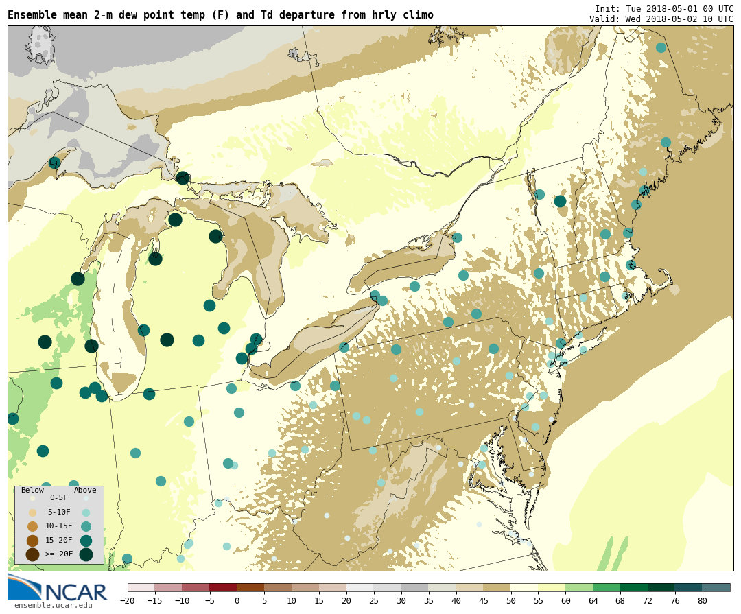The height and width of the screenshot is (614, 741).
Task: Click the "-20" colorbar tick label
Action: point(128,601)
